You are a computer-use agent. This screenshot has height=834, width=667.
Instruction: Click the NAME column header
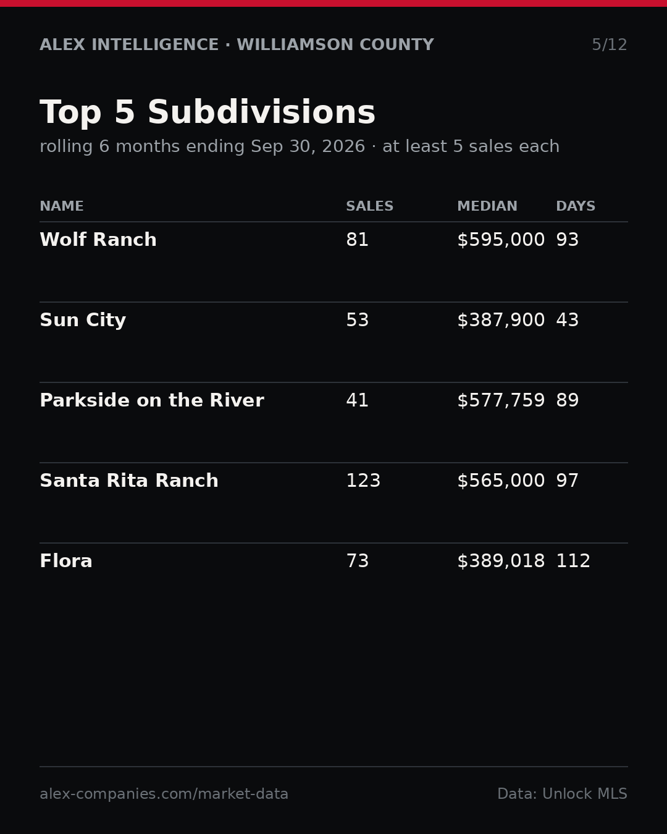coord(62,206)
